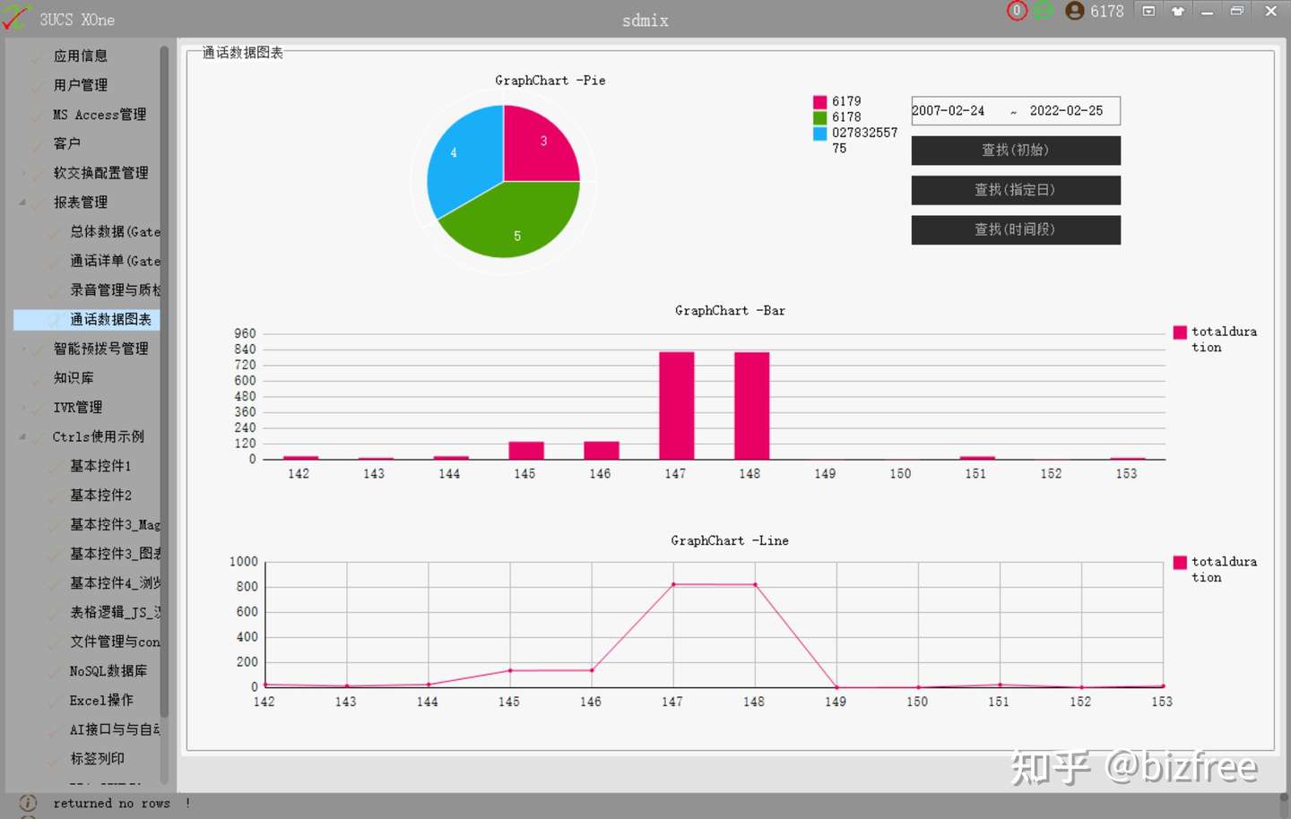
Task: Click the line chart point at 148
Action: pos(755,585)
